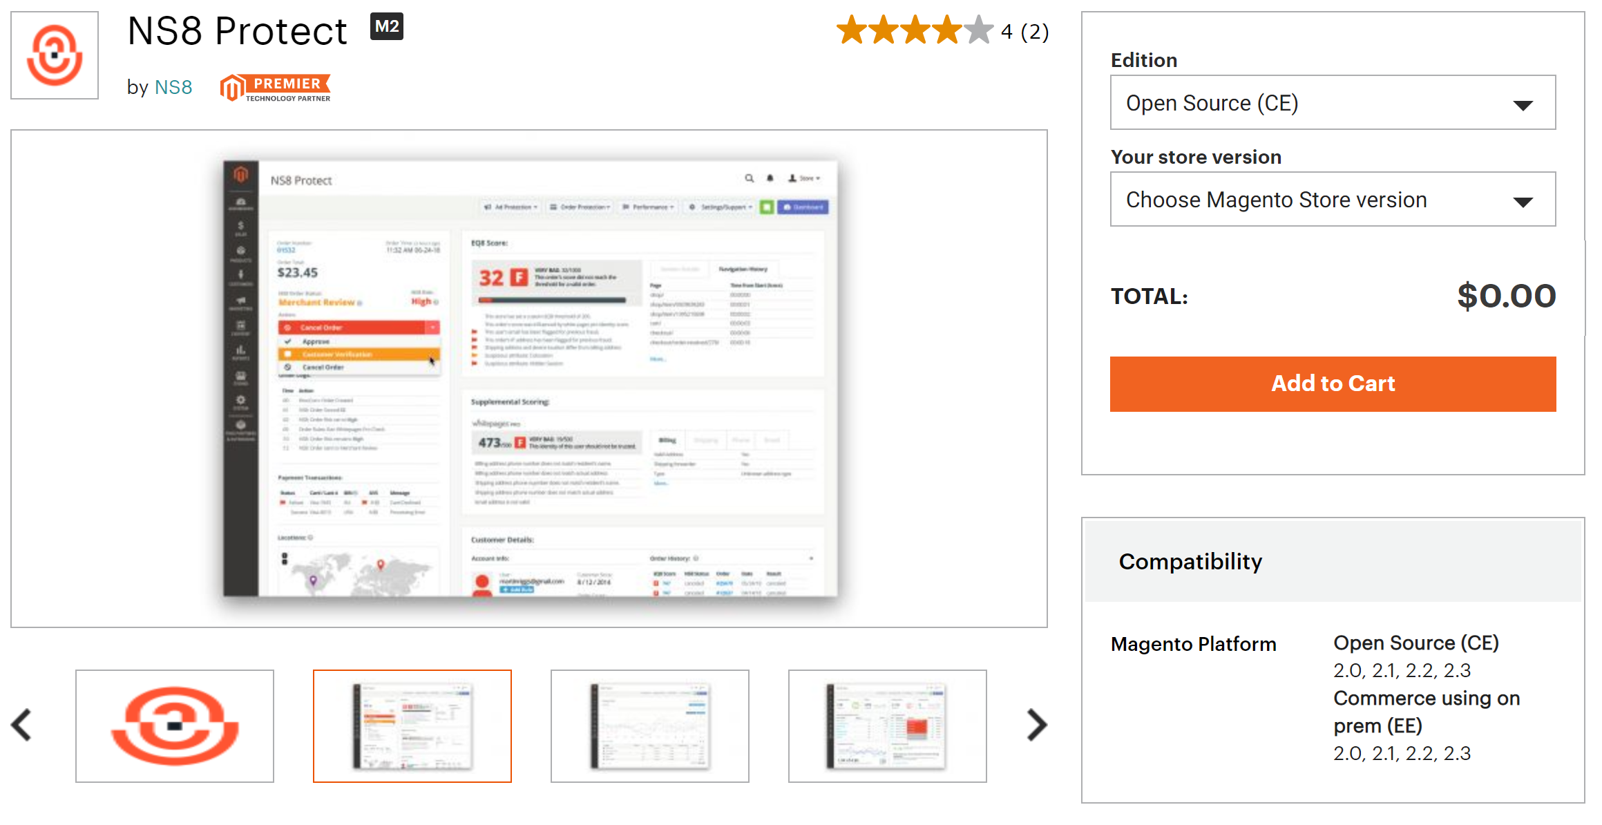This screenshot has height=825, width=1602.
Task: Click the review count (2)
Action: coord(1035,32)
